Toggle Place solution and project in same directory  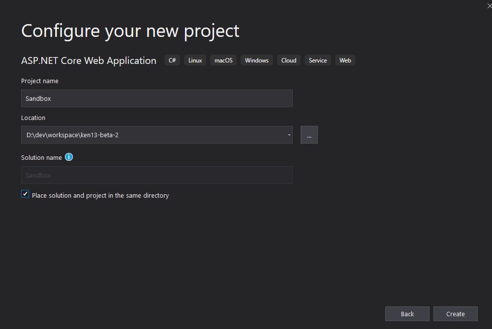pos(25,194)
